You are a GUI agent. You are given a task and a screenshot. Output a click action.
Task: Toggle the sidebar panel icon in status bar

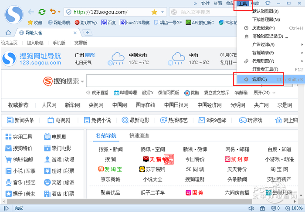click(x=7, y=209)
